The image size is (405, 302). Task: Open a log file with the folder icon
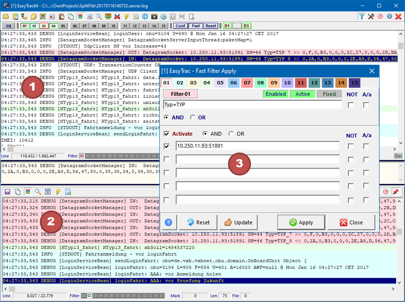6,17
